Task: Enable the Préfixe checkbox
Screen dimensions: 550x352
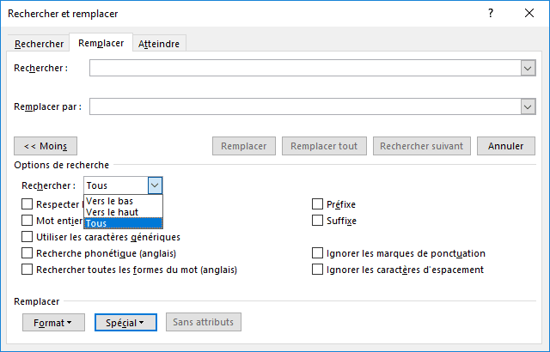Action: pyautogui.click(x=317, y=203)
